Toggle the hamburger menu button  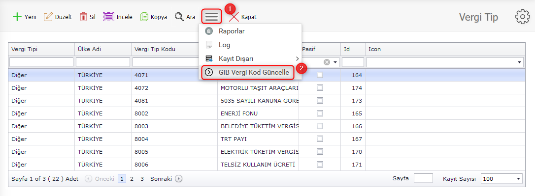coord(211,16)
